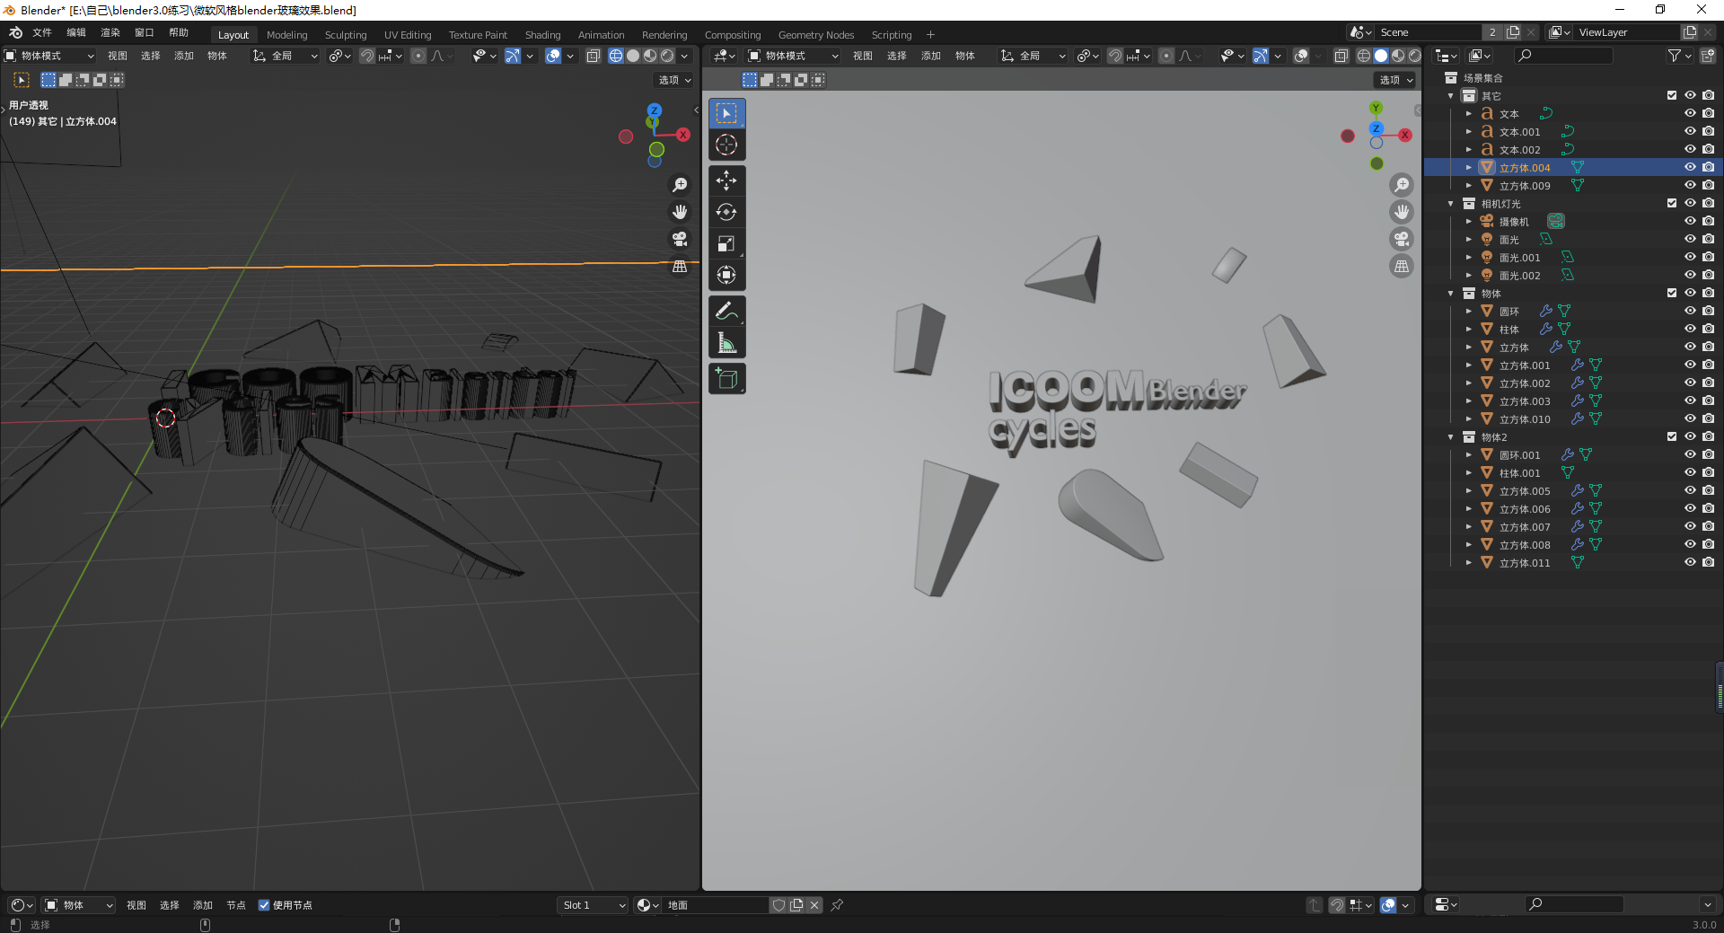This screenshot has width=1724, height=933.
Task: Uncheck the 使用节点 checkbox
Action: 264,905
